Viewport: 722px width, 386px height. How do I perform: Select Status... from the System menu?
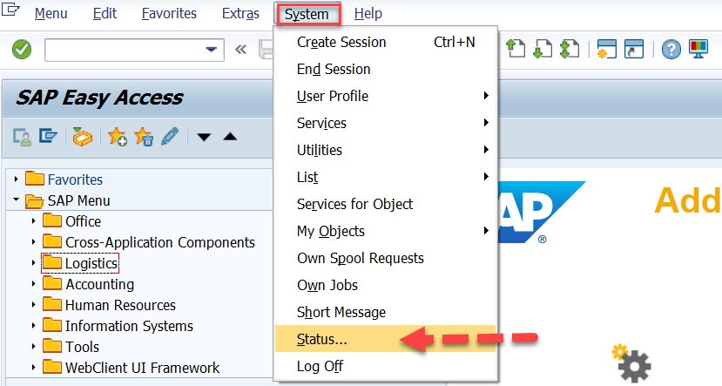322,339
